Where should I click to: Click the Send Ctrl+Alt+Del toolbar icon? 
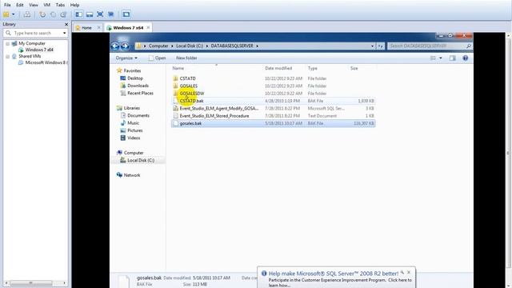(x=27, y=14)
